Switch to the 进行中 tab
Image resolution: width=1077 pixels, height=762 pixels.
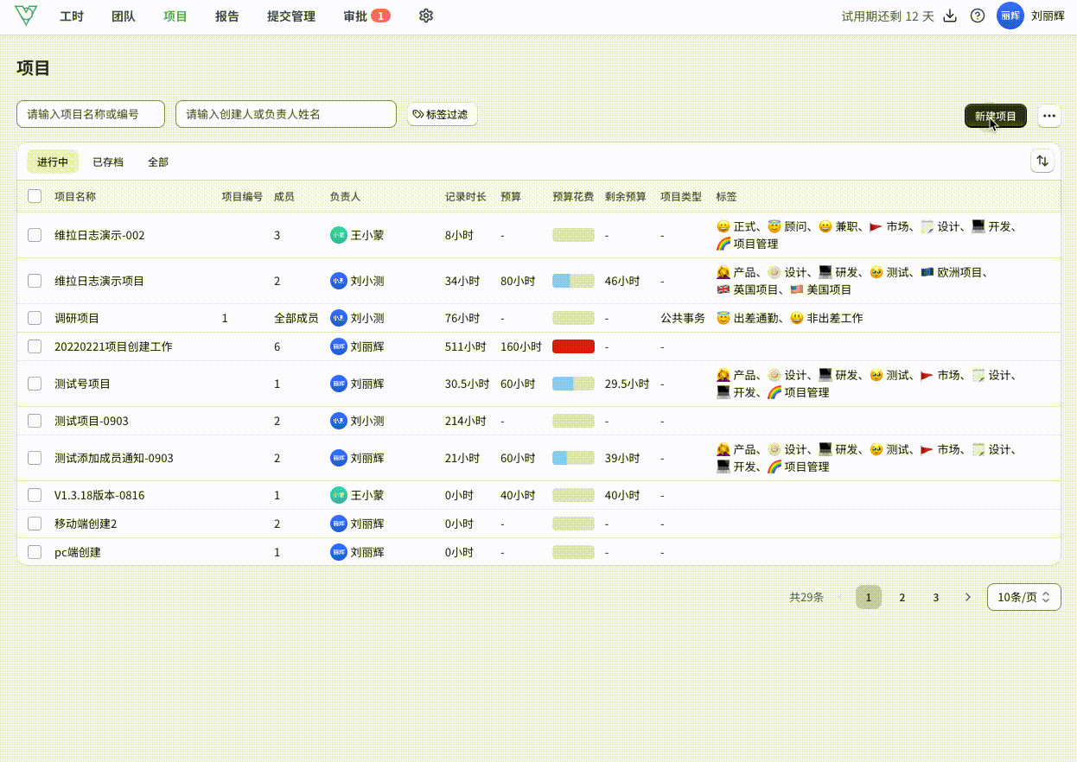[53, 162]
